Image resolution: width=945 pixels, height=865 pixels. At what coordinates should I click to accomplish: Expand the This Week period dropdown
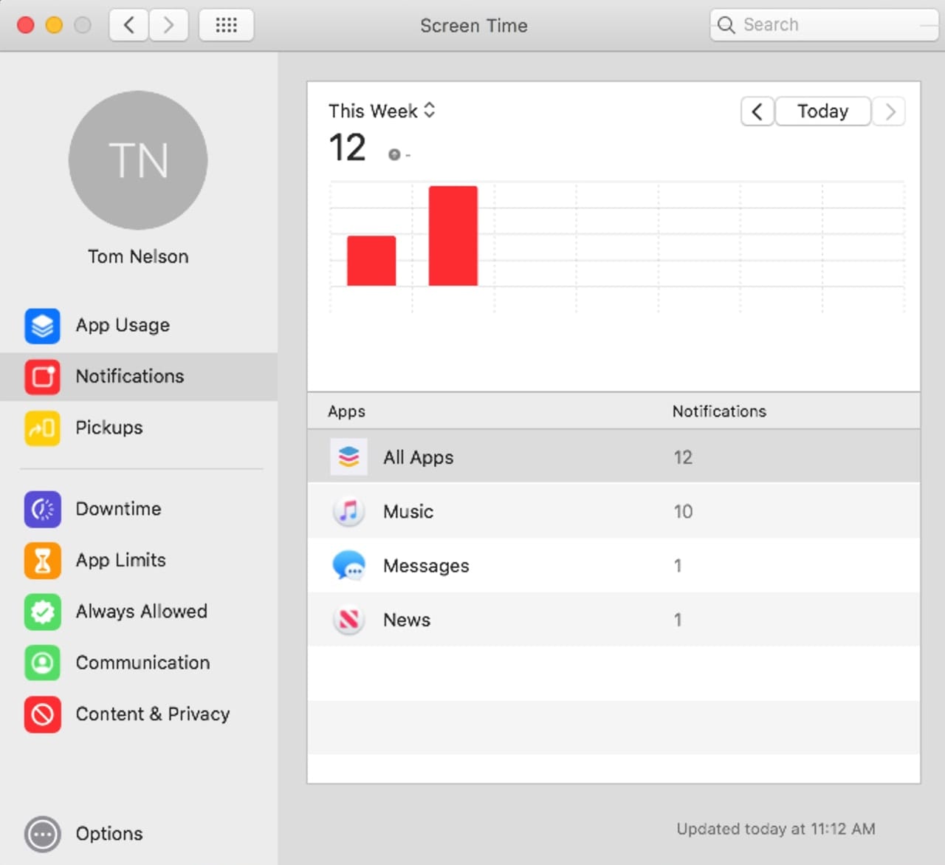coord(382,111)
